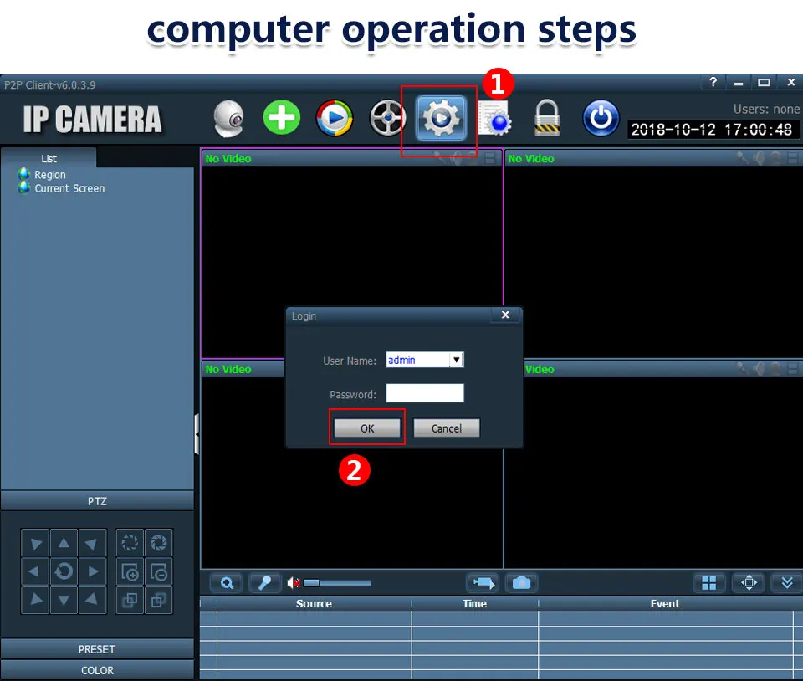This screenshot has height=681, width=803.
Task: Click the blue power logout icon
Action: [x=601, y=118]
